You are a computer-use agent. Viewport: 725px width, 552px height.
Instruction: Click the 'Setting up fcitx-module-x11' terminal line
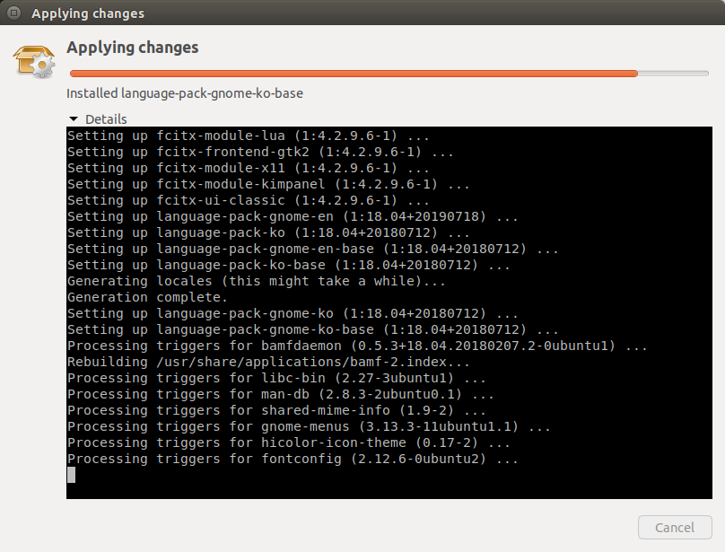[x=249, y=168]
